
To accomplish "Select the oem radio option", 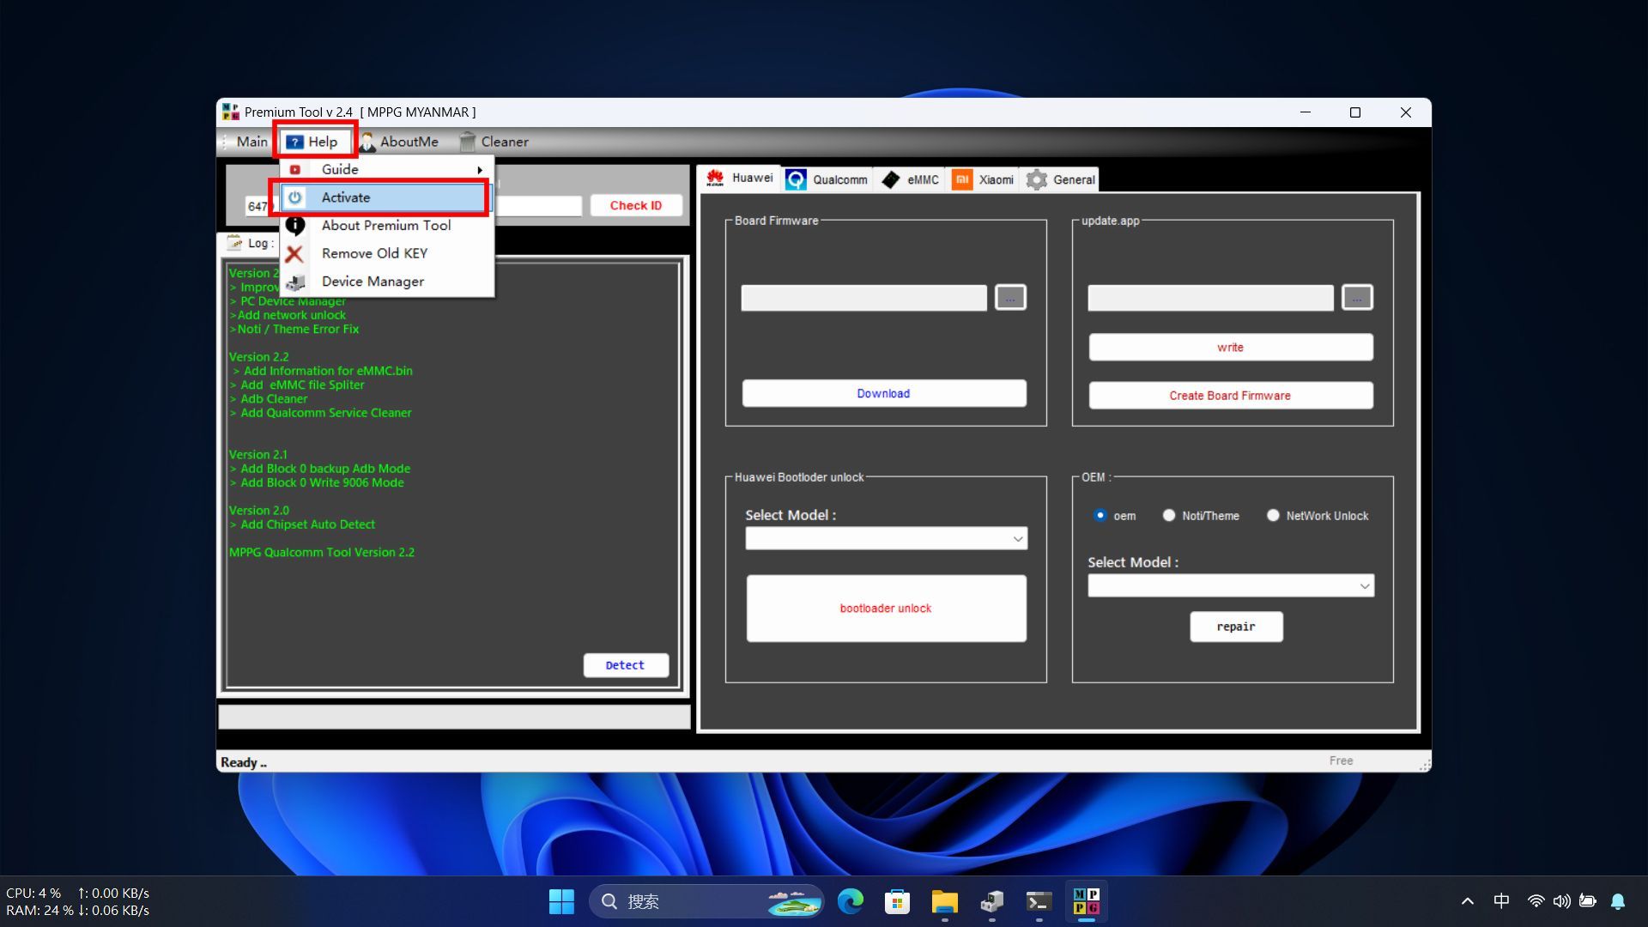I will pos(1100,516).
